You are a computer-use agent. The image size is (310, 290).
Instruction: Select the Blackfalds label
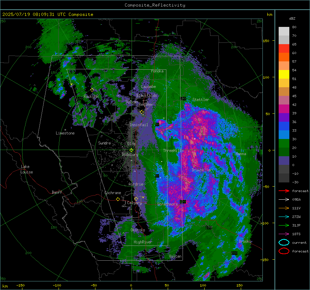click(x=146, y=96)
